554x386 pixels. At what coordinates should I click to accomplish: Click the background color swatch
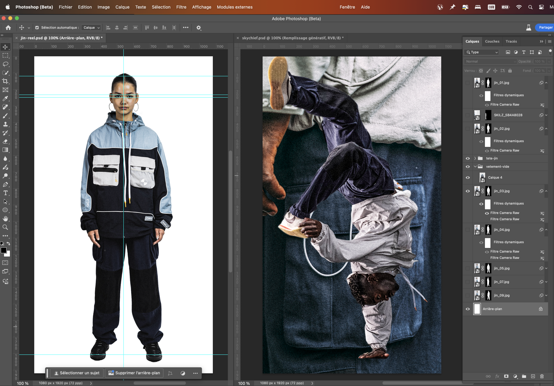(8, 254)
